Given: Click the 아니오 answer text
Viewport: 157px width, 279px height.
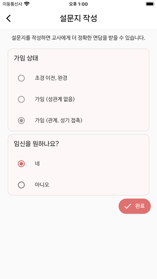Looking at the screenshot, I should [x=42, y=185].
